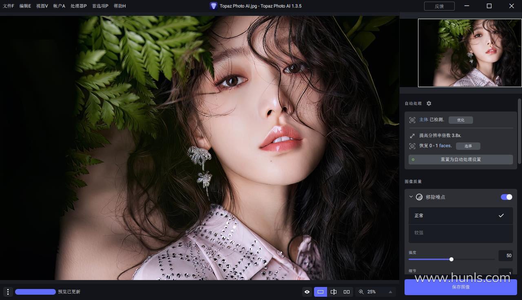
Task: Click the 保存图像 button
Action: pos(460,287)
